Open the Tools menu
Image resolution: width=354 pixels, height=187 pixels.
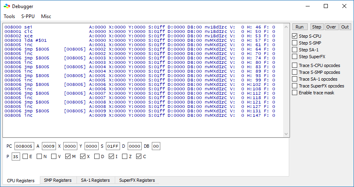pyautogui.click(x=9, y=16)
